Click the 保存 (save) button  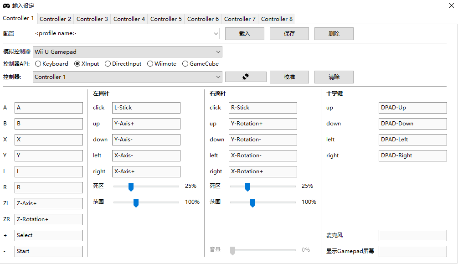click(289, 34)
